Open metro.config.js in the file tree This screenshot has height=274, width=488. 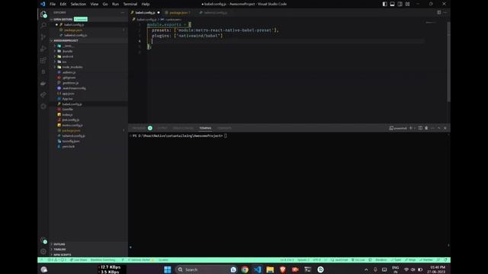[x=72, y=125]
